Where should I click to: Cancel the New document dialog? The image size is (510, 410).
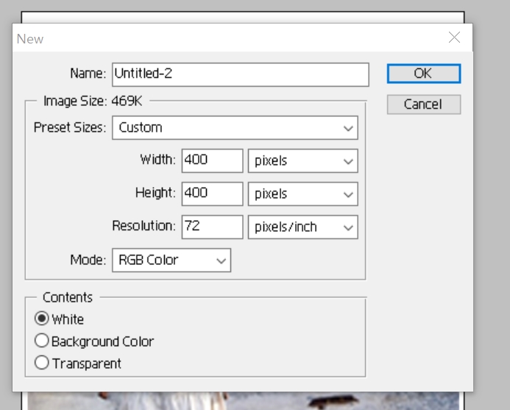(424, 105)
